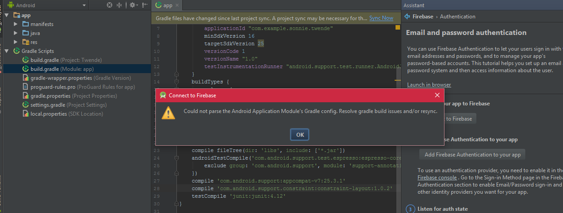This screenshot has width=563, height=213.
Task: Click the Scroll from Source target icon
Action: (110, 5)
